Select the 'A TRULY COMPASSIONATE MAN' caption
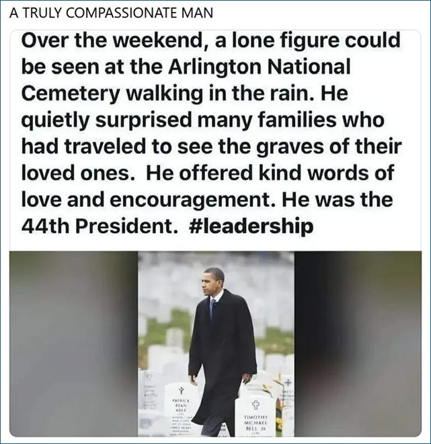The image size is (431, 444). coord(111,13)
